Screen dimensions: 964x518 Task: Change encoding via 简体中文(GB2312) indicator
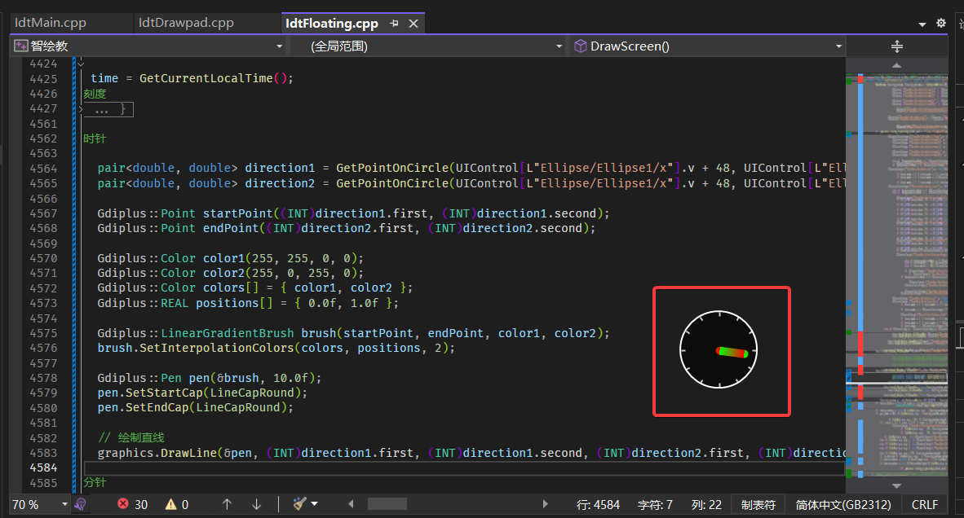[x=843, y=503]
